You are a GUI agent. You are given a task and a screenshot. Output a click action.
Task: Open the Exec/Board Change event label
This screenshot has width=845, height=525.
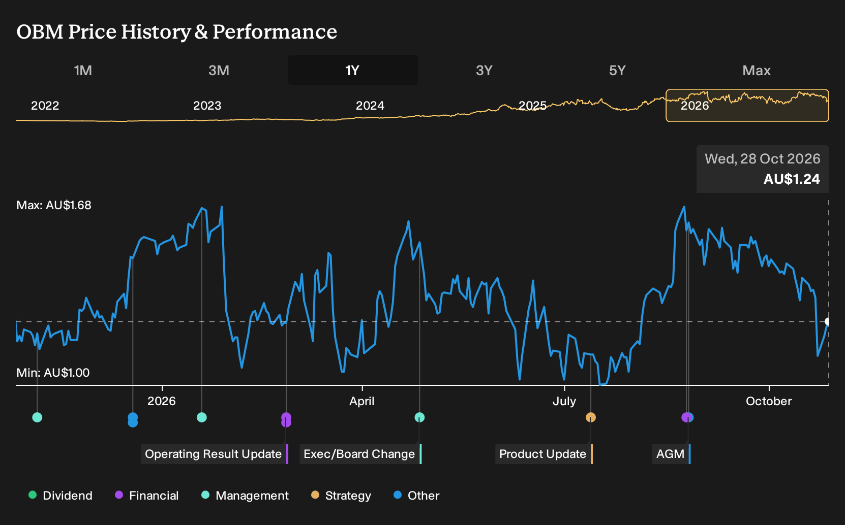pyautogui.click(x=360, y=454)
